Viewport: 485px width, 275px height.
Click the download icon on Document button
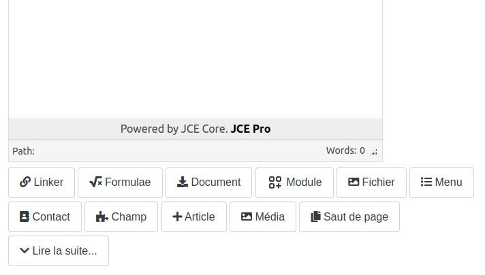[183, 182]
